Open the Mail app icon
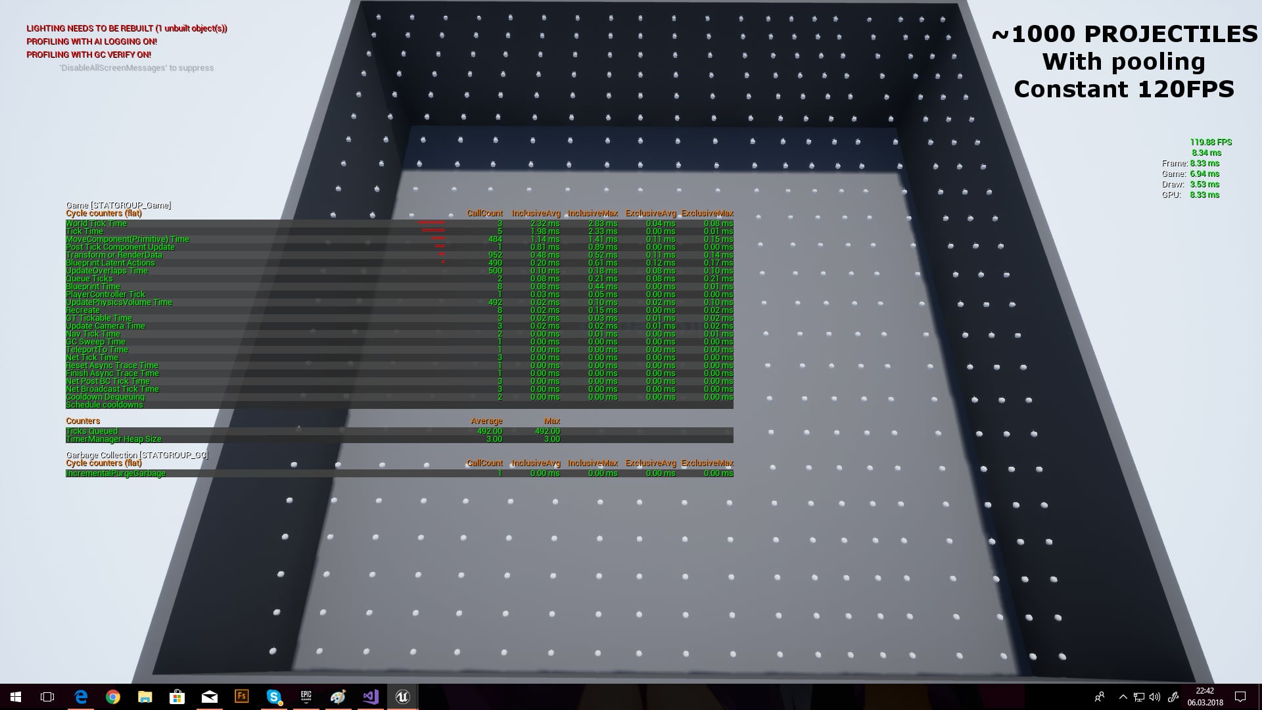Image resolution: width=1262 pixels, height=710 pixels. [x=210, y=697]
